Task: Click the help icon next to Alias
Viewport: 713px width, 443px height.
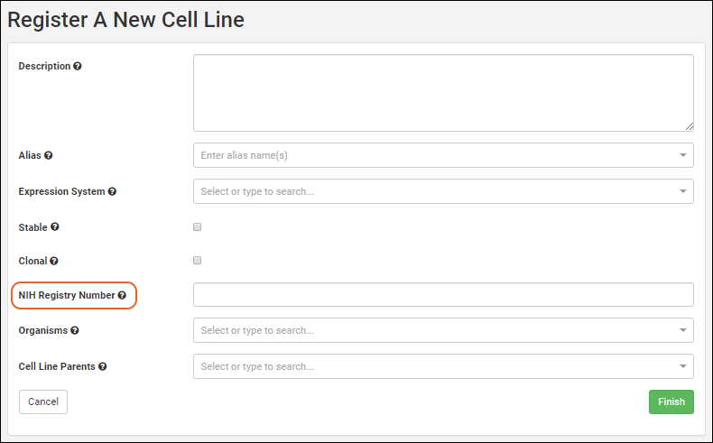Action: coord(49,155)
